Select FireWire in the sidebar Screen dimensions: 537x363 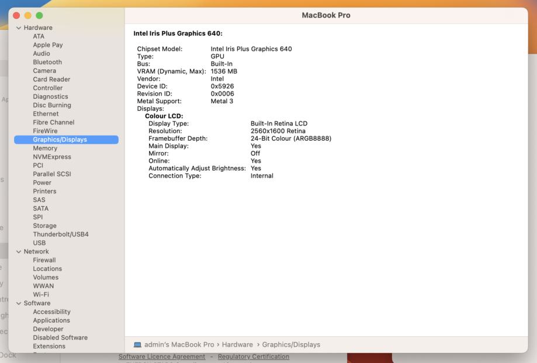45,131
